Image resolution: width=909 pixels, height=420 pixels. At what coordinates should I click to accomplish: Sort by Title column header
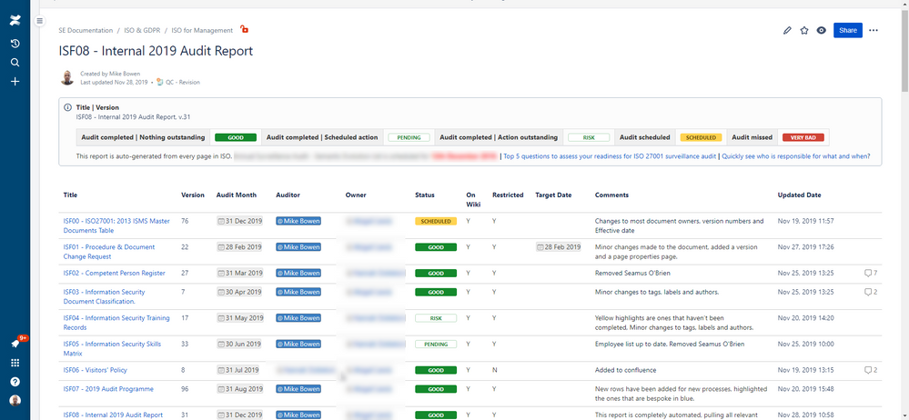tap(70, 195)
